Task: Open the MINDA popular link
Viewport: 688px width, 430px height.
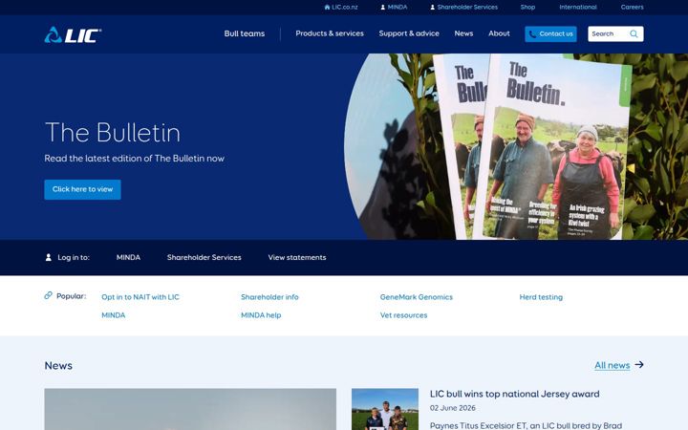Action: (x=113, y=315)
